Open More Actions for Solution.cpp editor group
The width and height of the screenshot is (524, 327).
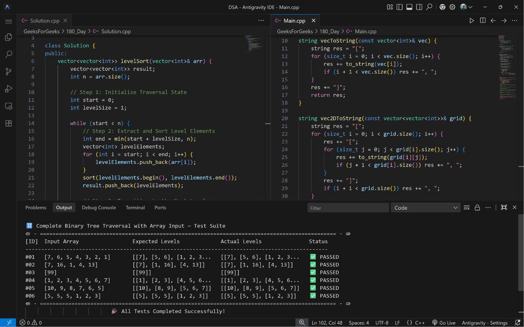coord(261,20)
